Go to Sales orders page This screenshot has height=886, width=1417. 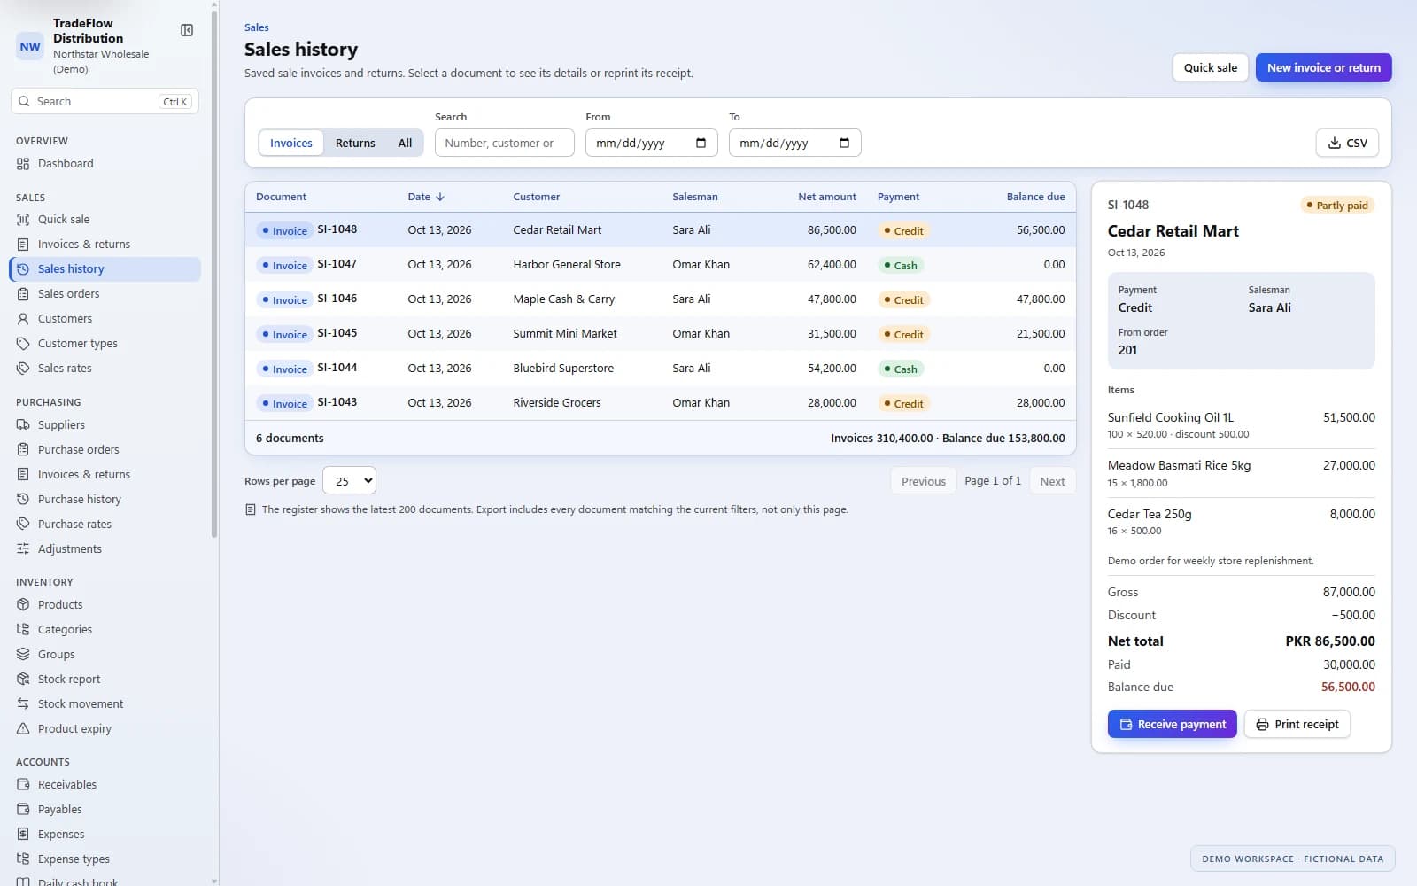[x=105, y=294]
